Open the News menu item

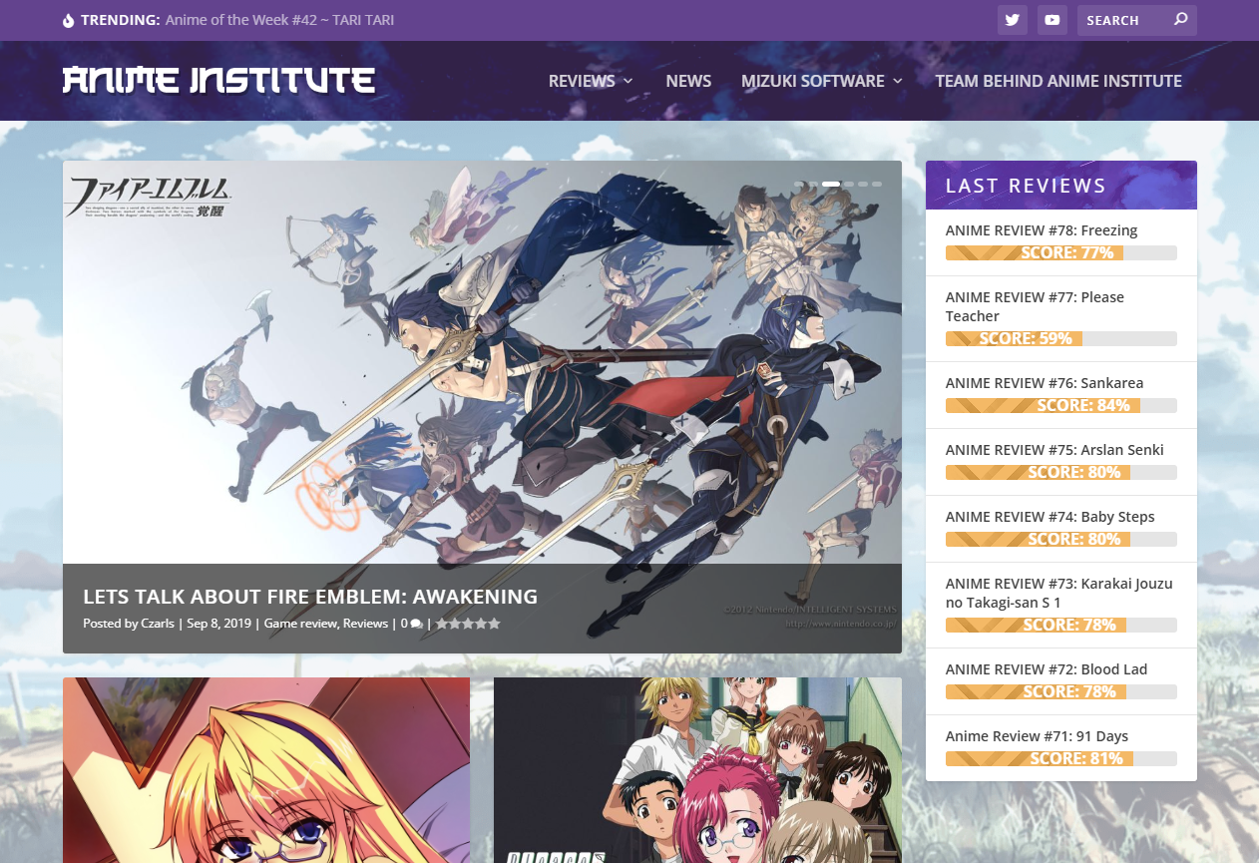coord(688,81)
